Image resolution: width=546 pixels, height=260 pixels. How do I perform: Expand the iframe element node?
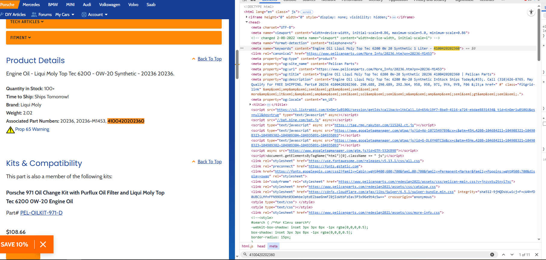(247, 17)
